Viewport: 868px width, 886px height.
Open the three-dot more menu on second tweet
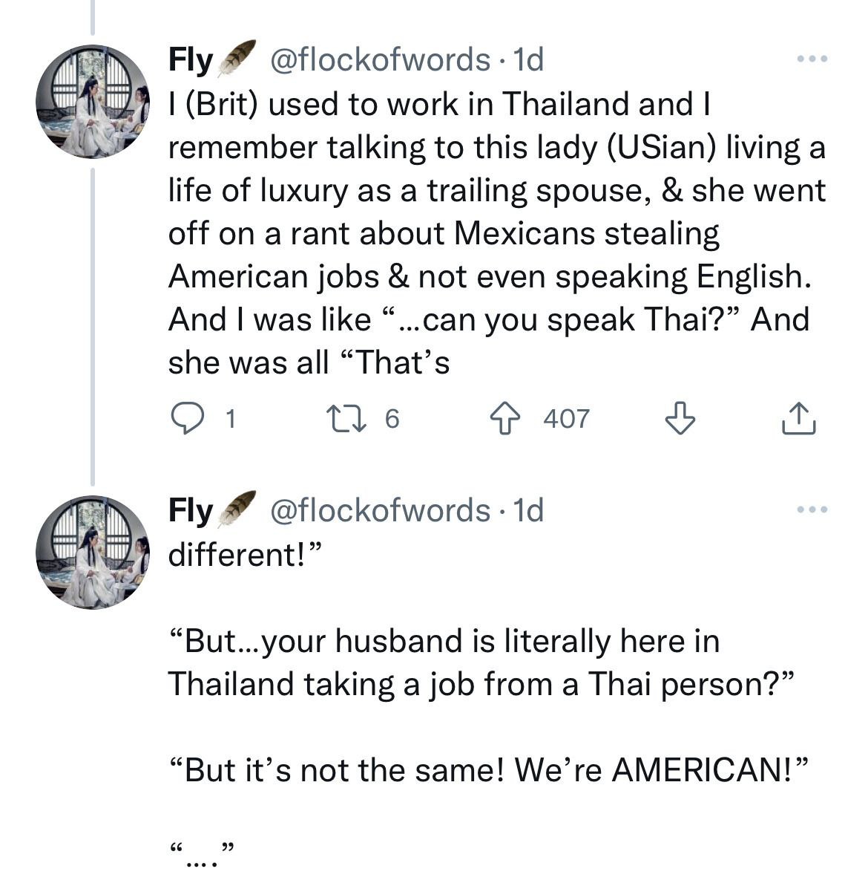click(x=812, y=509)
